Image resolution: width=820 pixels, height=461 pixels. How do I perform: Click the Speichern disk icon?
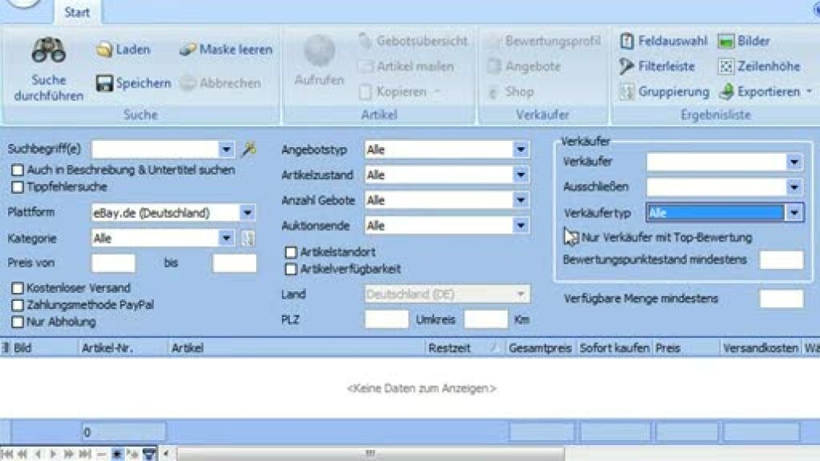click(104, 84)
